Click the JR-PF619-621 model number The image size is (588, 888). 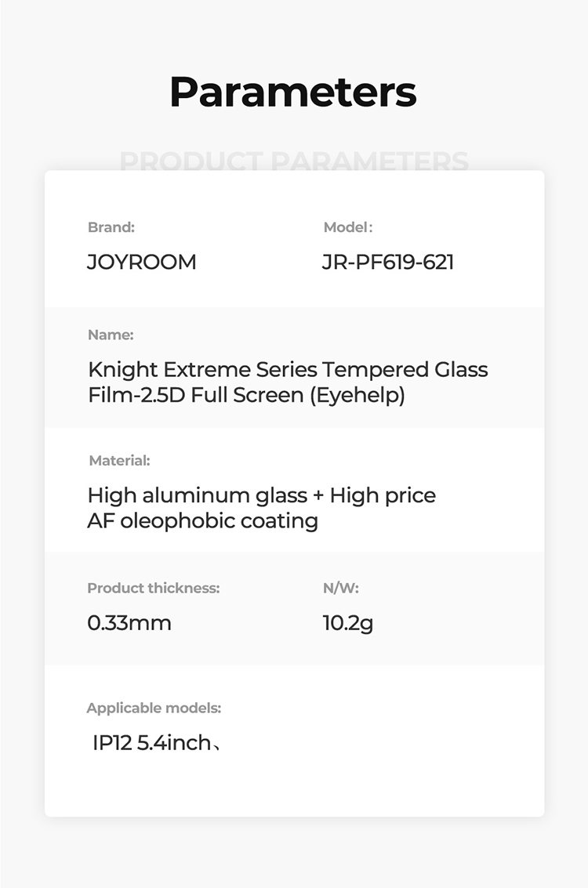pos(388,263)
